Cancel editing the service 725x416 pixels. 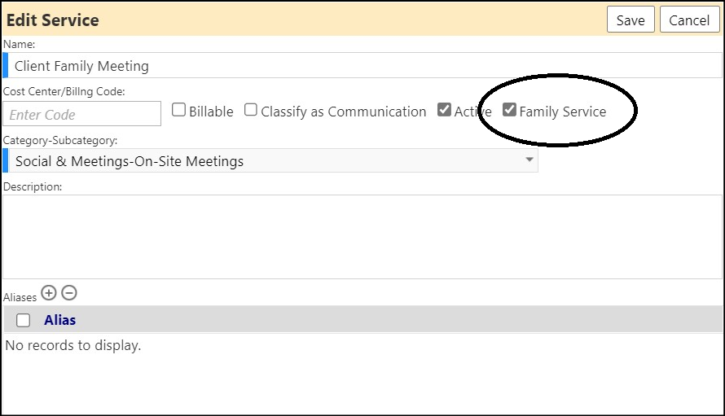pyautogui.click(x=689, y=20)
